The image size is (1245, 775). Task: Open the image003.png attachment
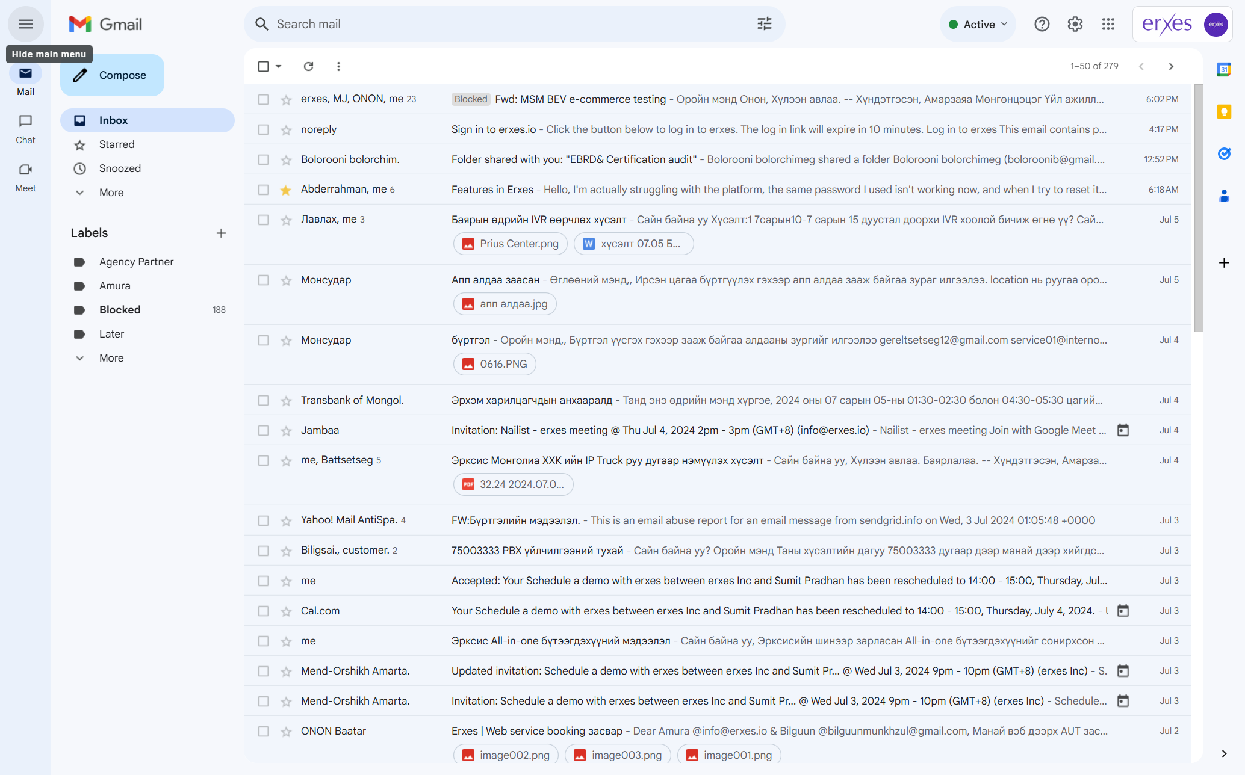tap(618, 755)
